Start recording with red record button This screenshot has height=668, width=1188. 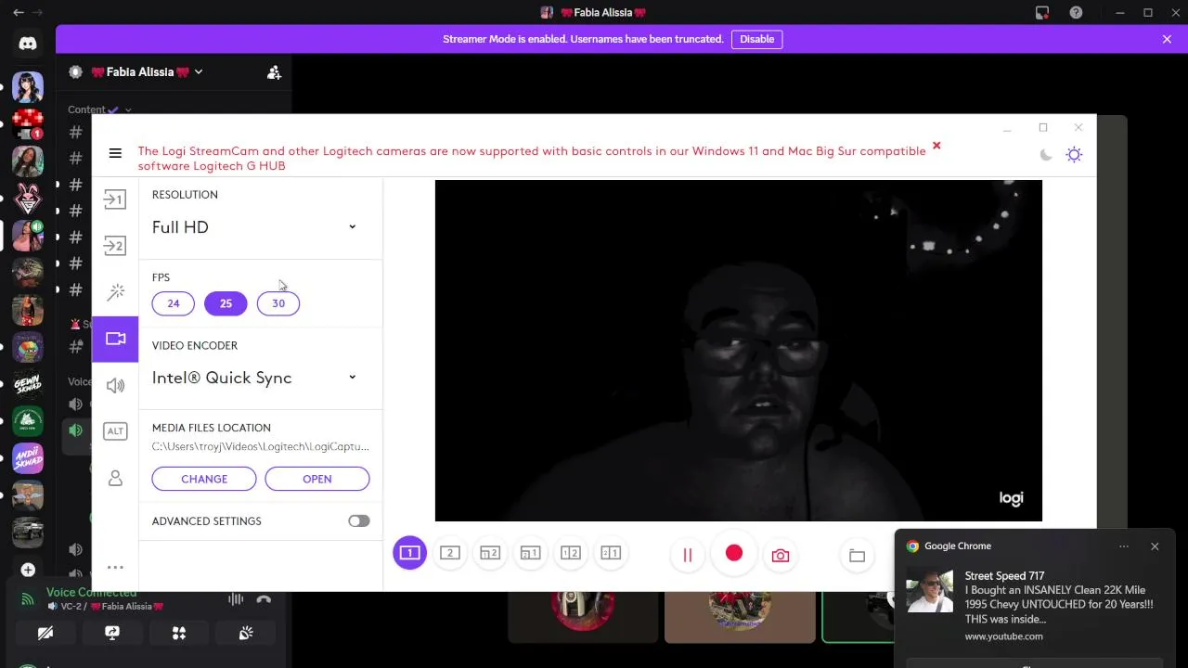[x=734, y=554]
